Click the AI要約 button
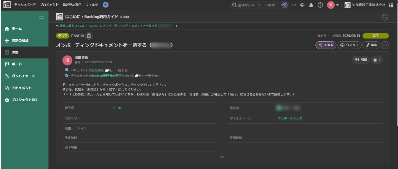398x169 pixels. pyautogui.click(x=326, y=45)
